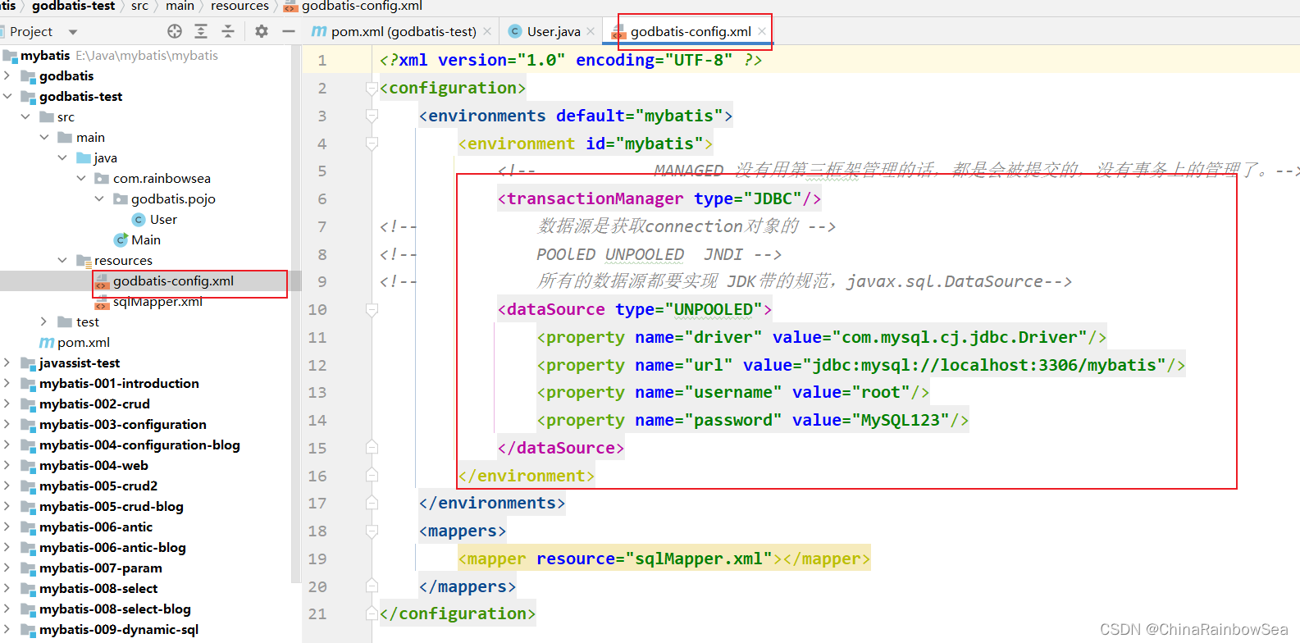Select mybatis-005-crud2 module
1300x643 pixels.
point(98,486)
